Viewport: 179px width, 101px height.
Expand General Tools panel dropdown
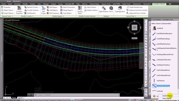12,16
